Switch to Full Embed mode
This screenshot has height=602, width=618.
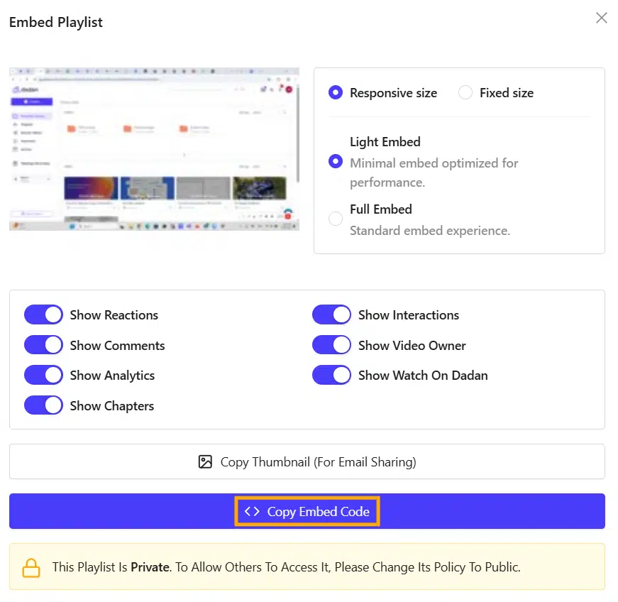click(335, 218)
